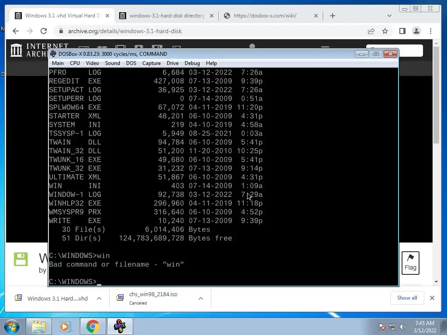
Task: Click the C:\WINDOWS> command prompt line
Action: coord(75,282)
